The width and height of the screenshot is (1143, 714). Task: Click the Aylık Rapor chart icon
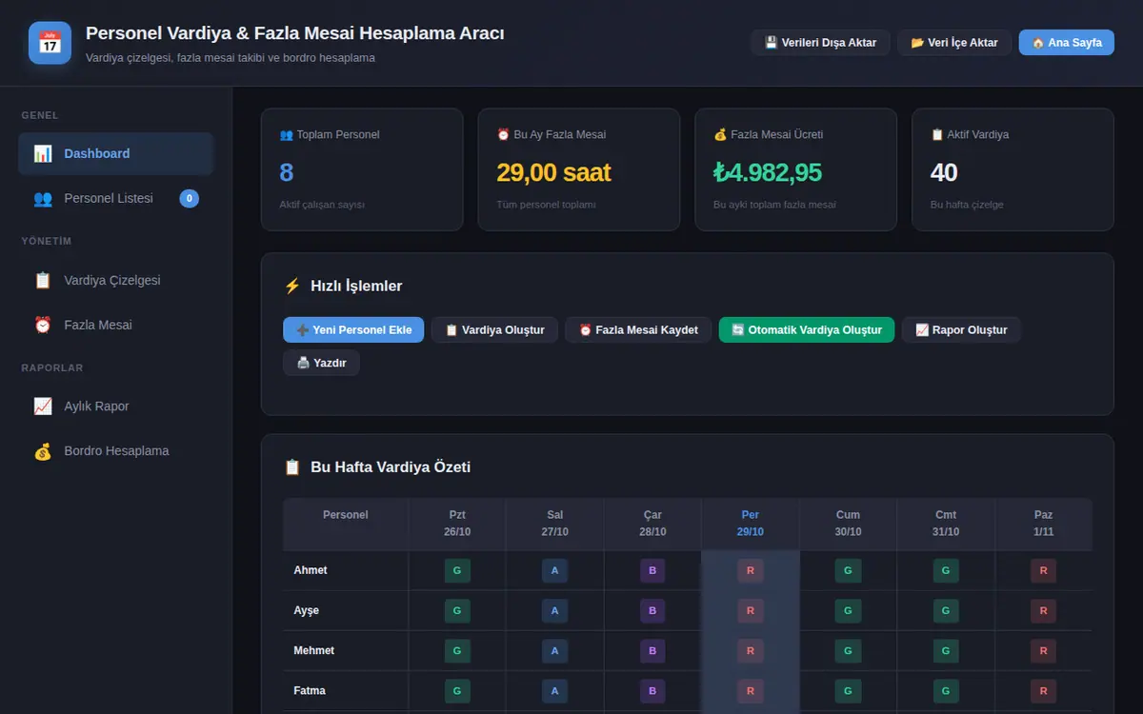pyautogui.click(x=43, y=406)
